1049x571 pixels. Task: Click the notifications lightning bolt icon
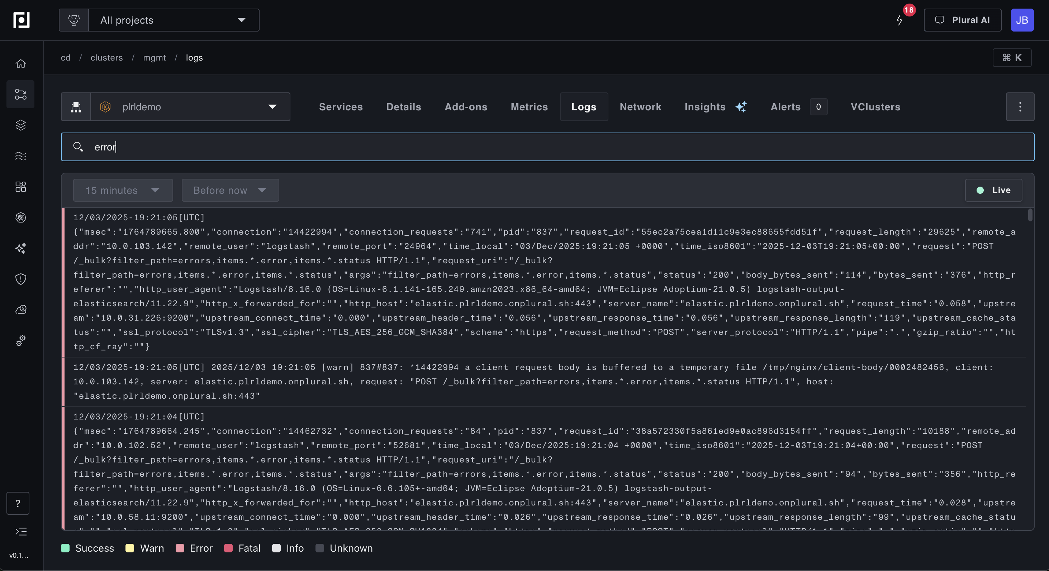(900, 20)
